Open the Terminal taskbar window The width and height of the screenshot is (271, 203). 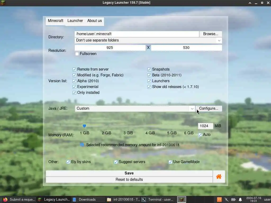coord(158,199)
